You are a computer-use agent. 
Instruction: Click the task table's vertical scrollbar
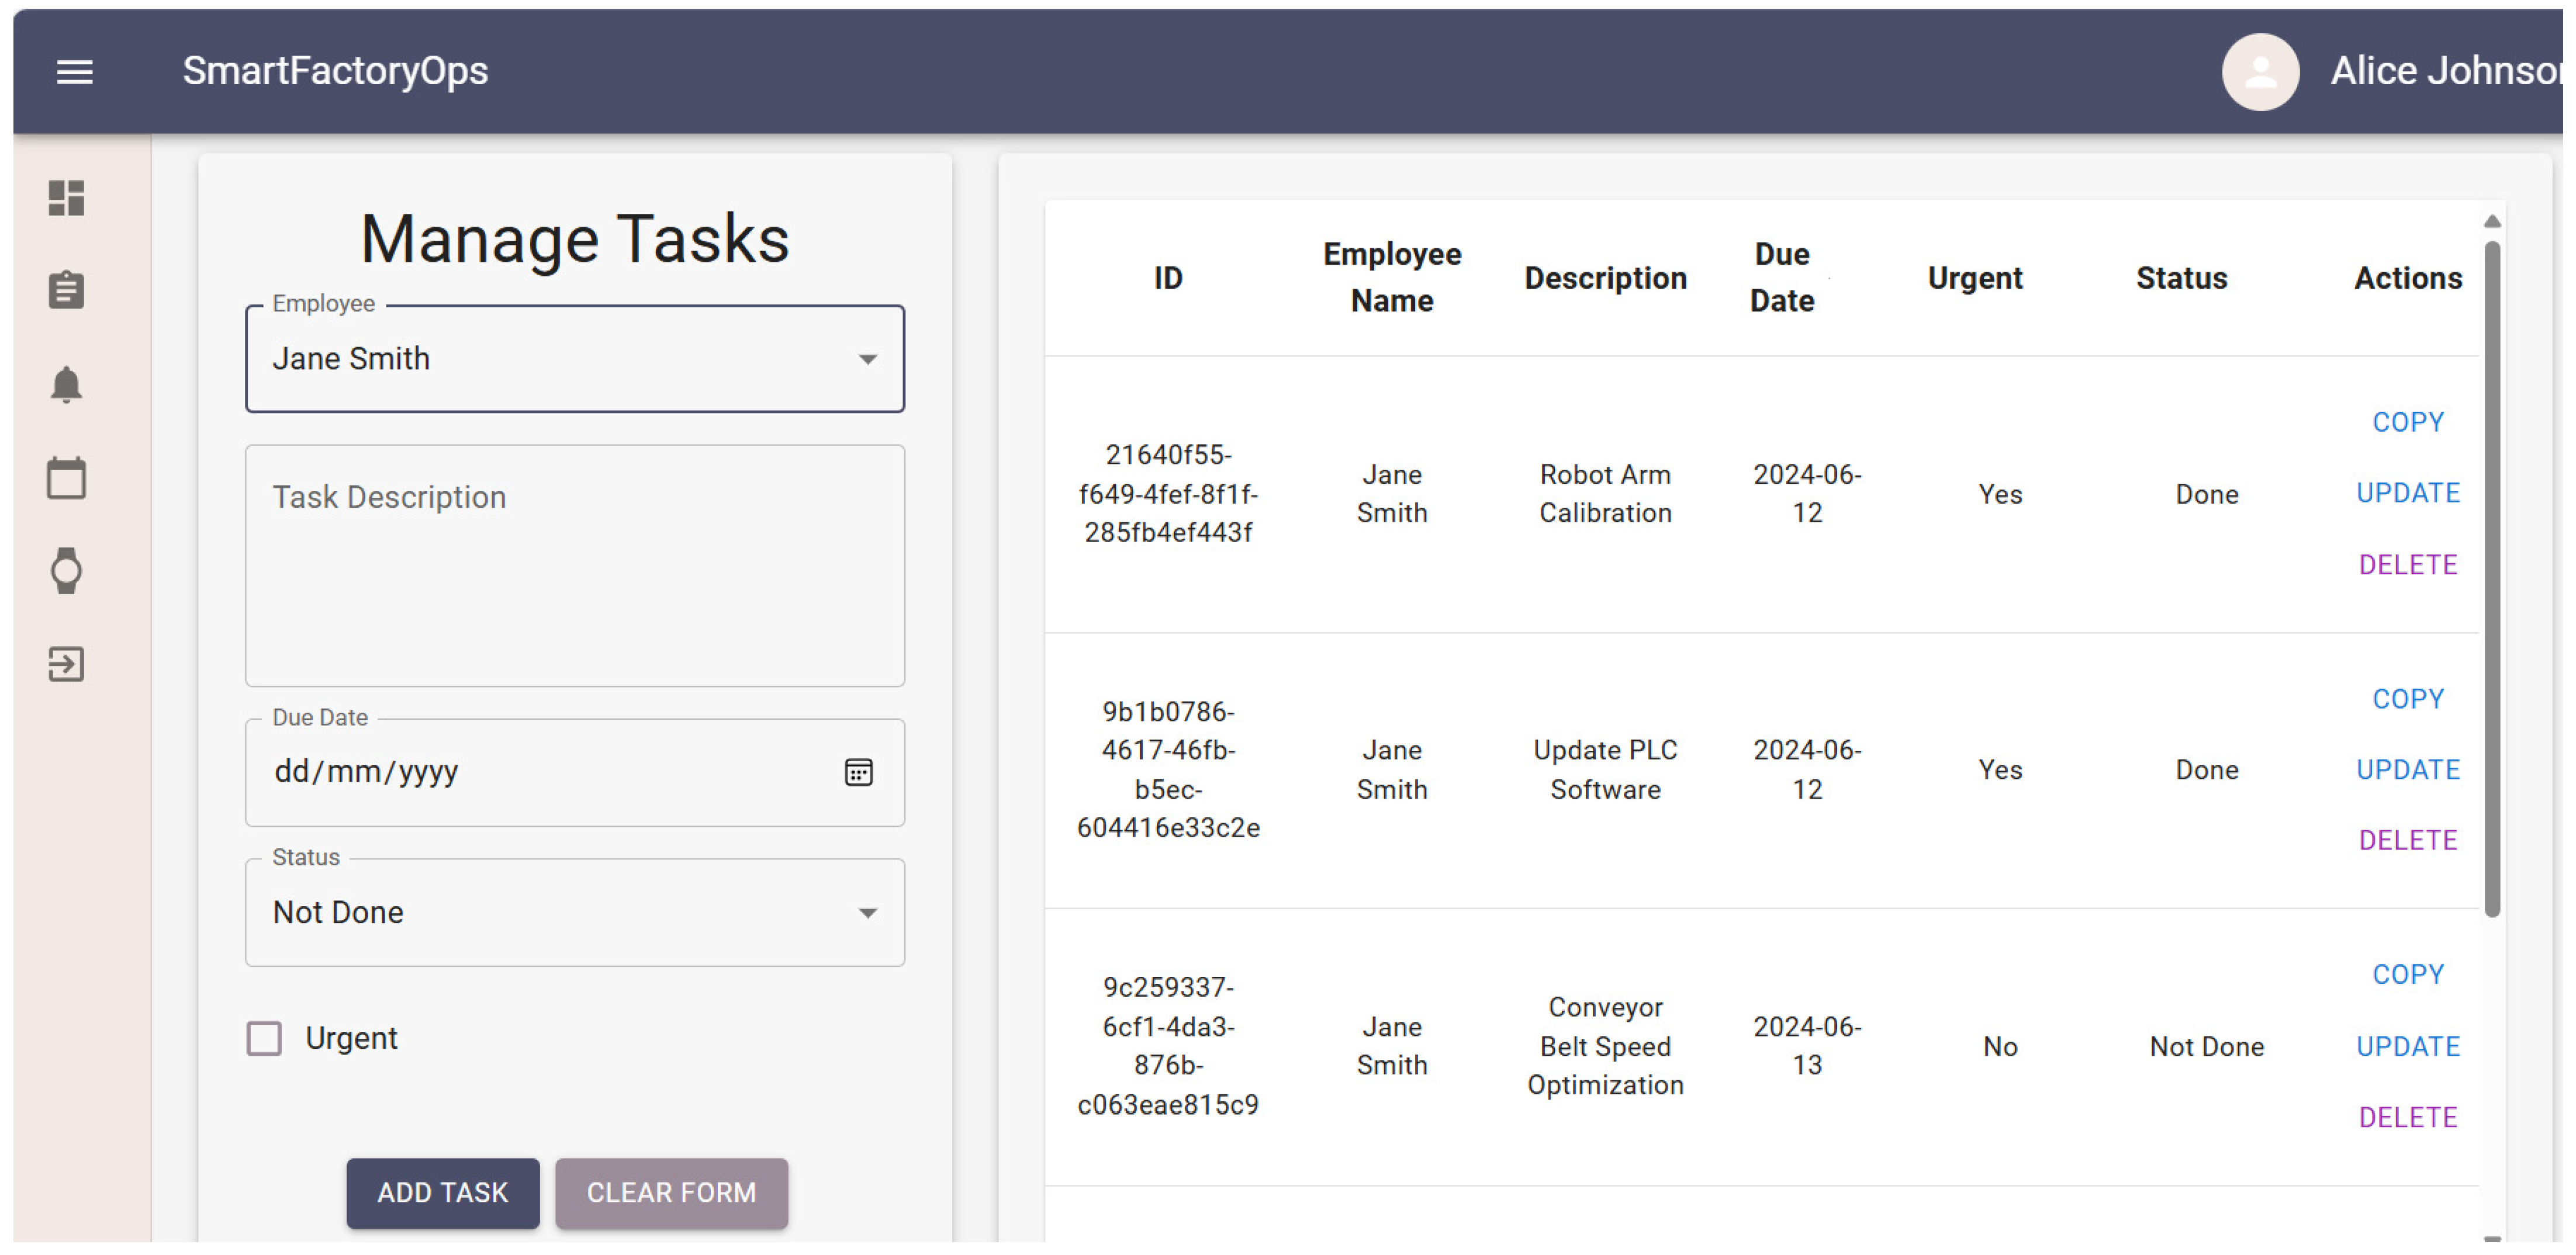coord(2491,580)
